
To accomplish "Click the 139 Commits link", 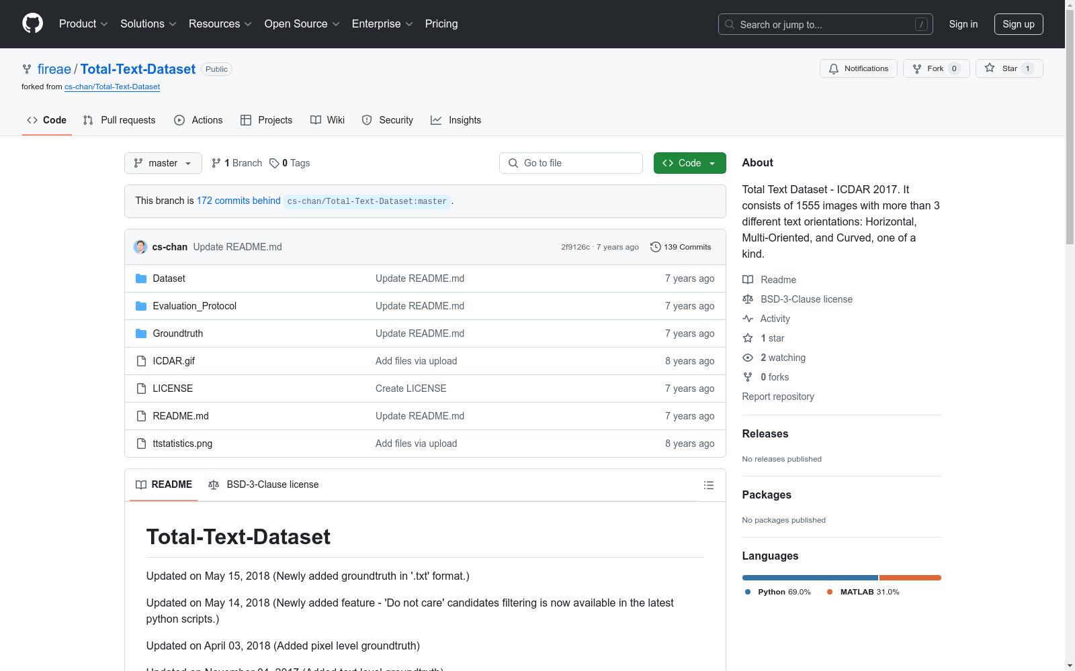I will (x=681, y=247).
